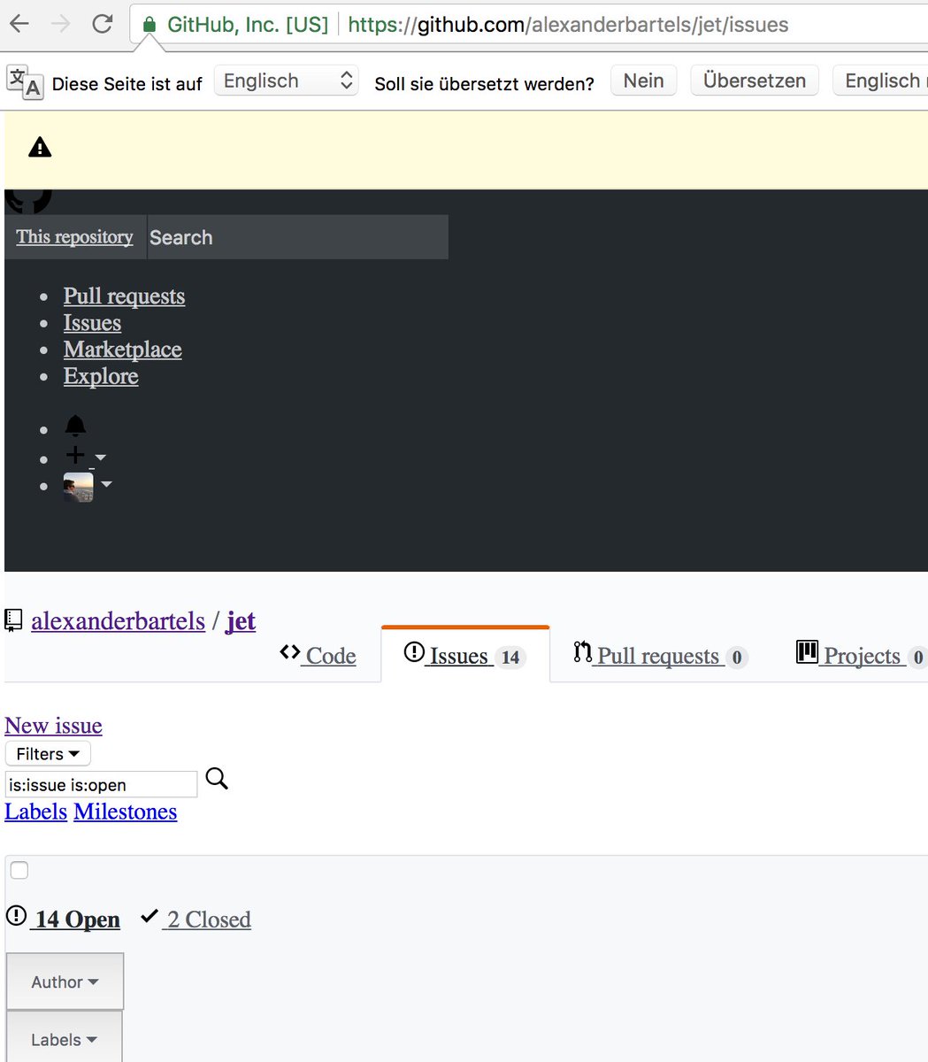Click the GitHub Octocat logo
The image size is (928, 1062).
(x=28, y=201)
